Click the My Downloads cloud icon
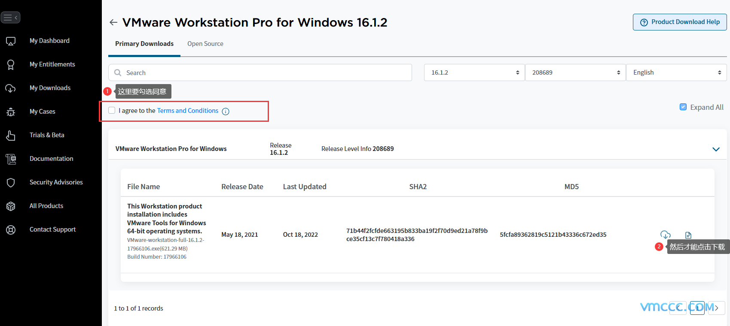 point(11,88)
